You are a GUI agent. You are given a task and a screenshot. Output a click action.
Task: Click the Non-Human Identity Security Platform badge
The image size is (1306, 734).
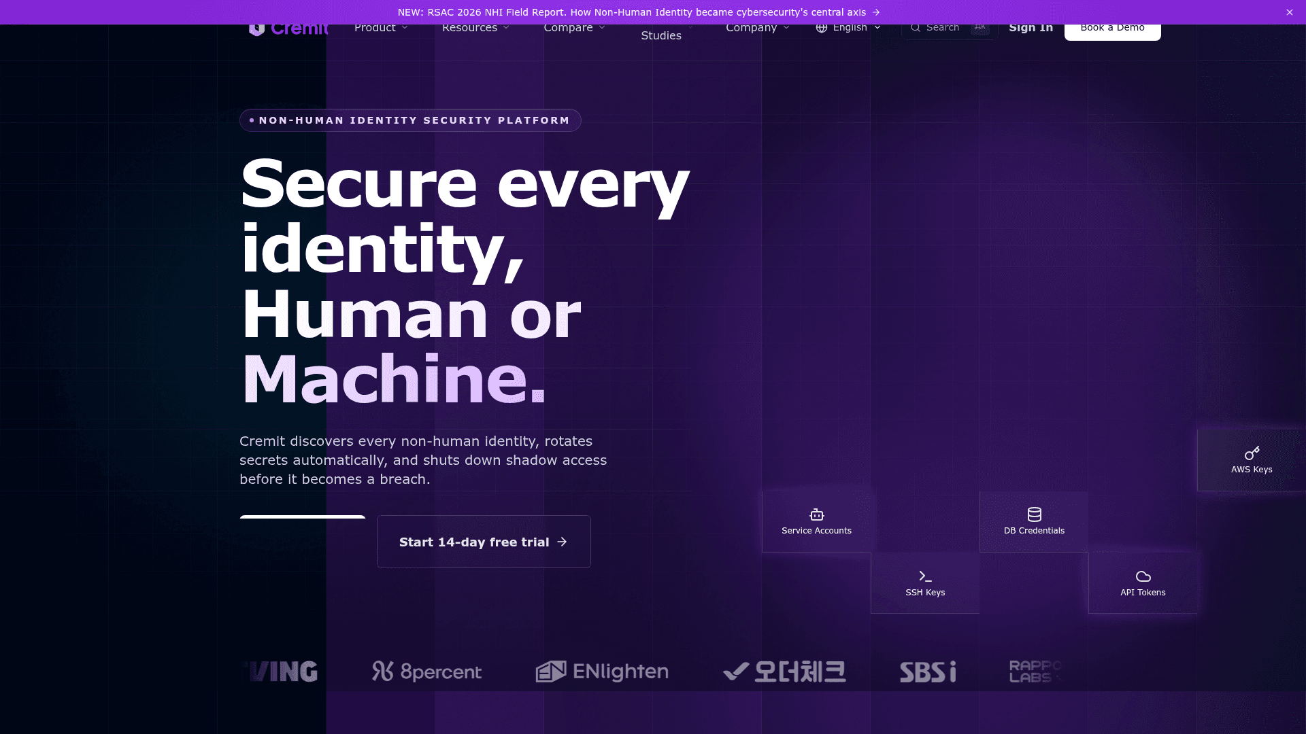tap(410, 120)
